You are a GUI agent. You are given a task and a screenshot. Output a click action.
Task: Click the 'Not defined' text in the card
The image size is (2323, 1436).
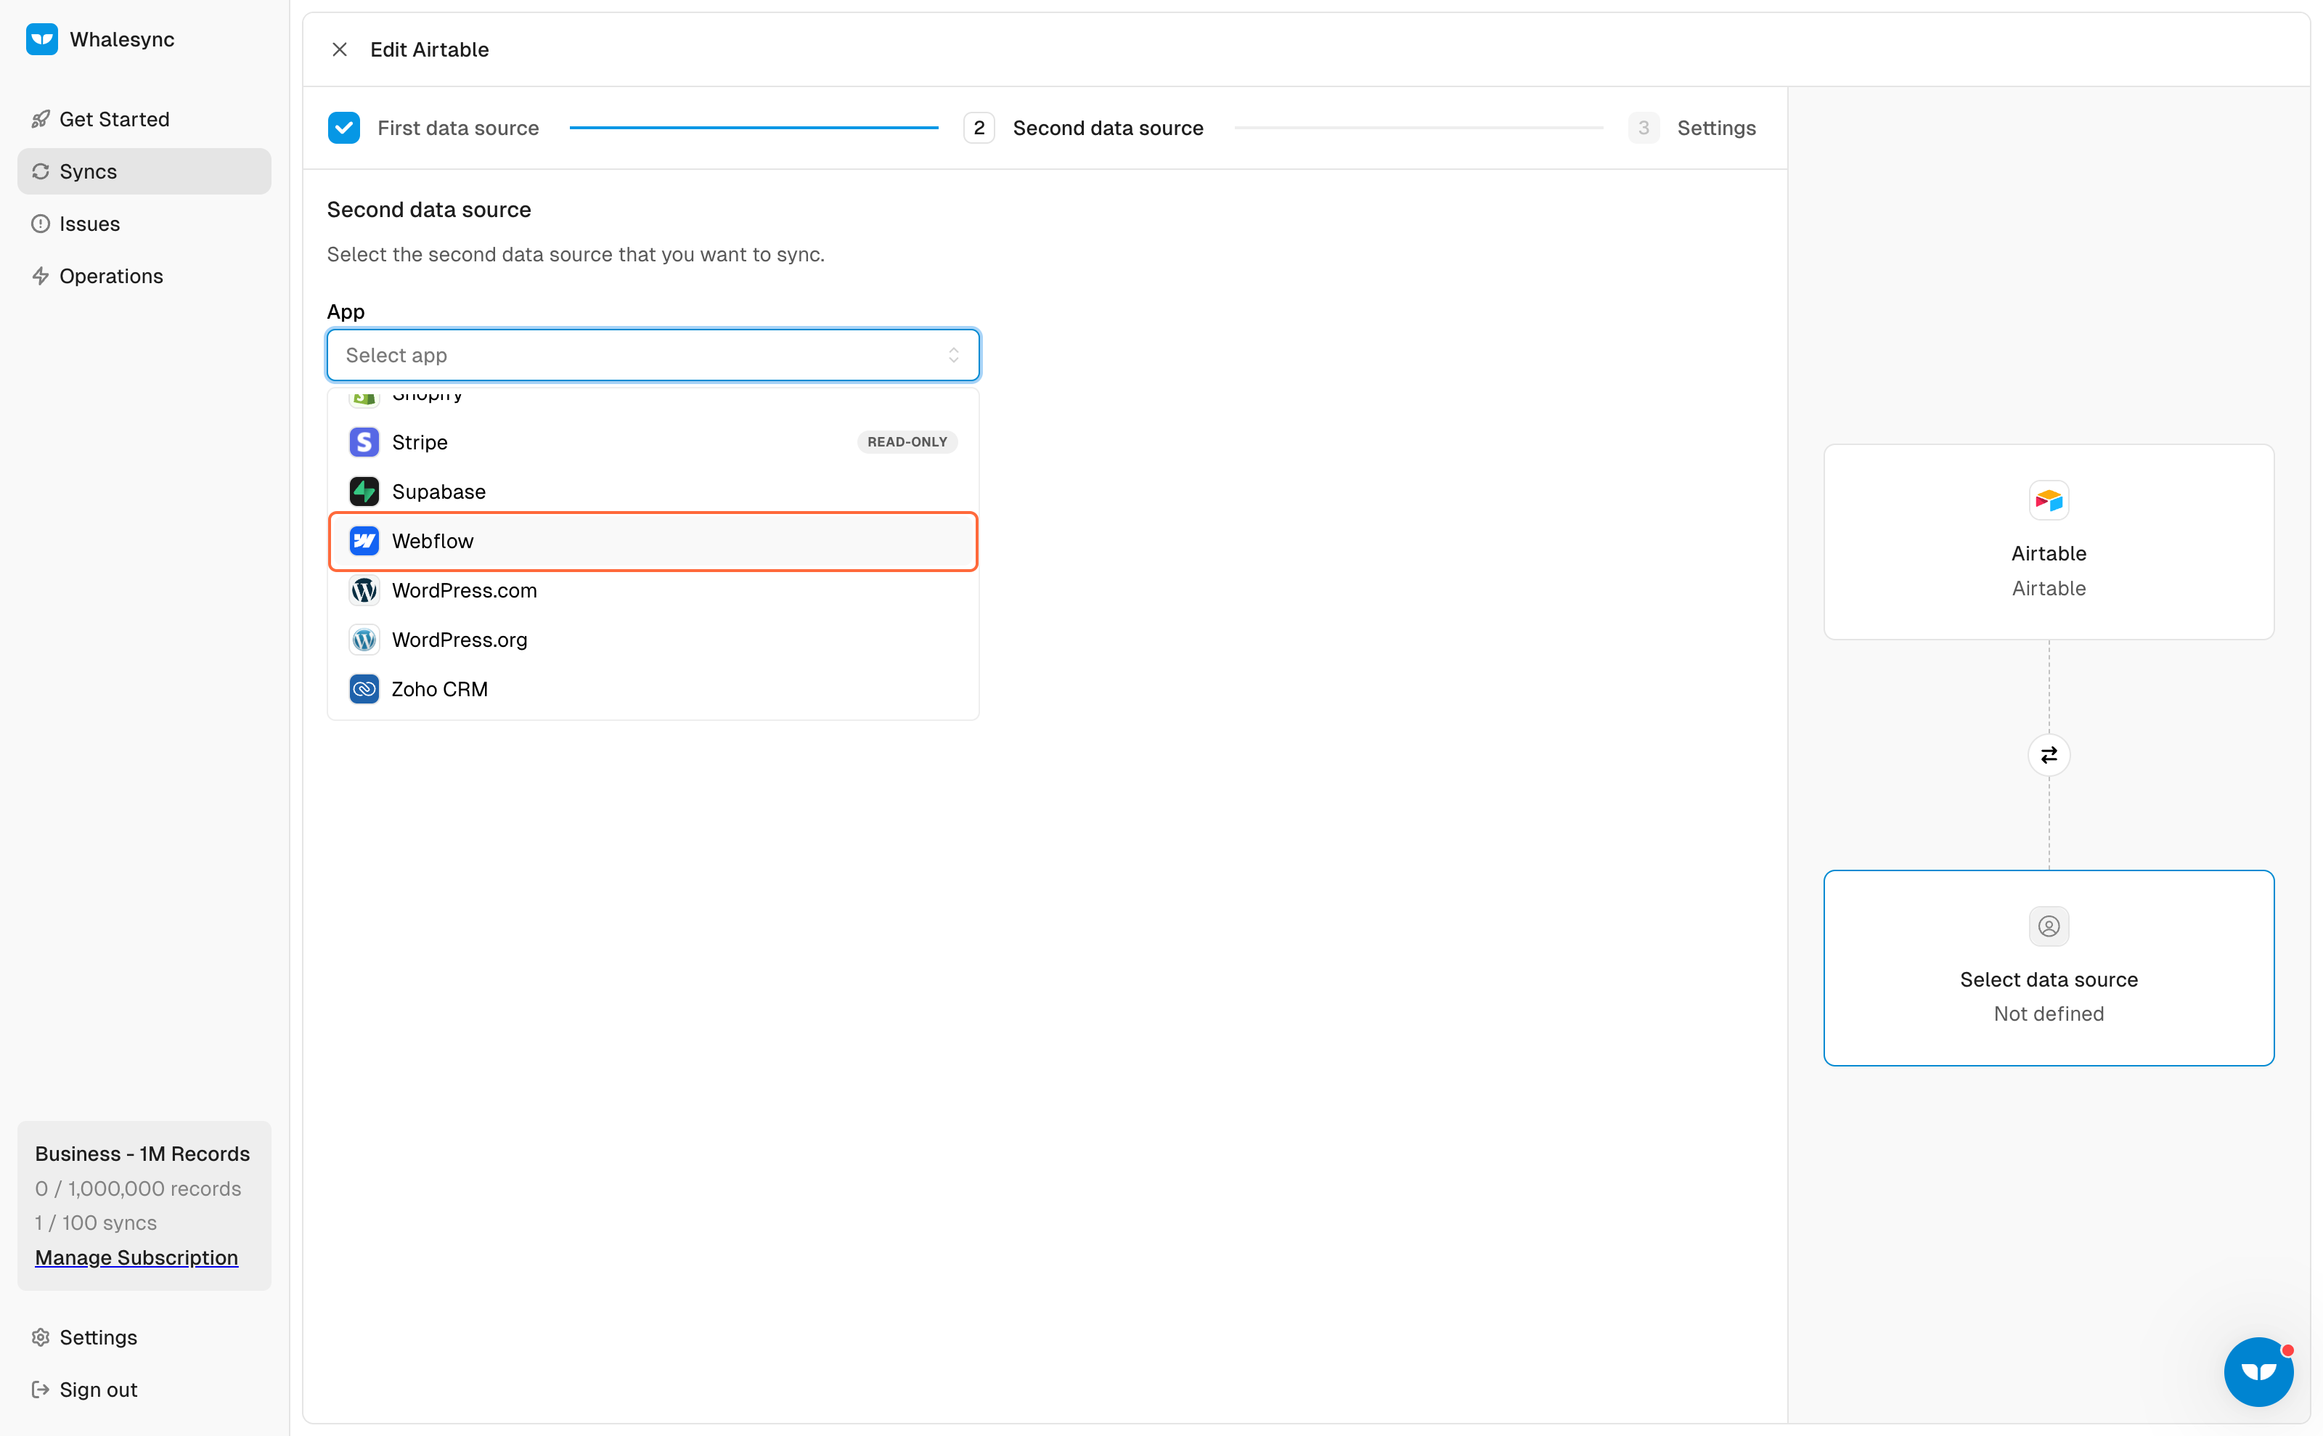pyautogui.click(x=2049, y=1013)
